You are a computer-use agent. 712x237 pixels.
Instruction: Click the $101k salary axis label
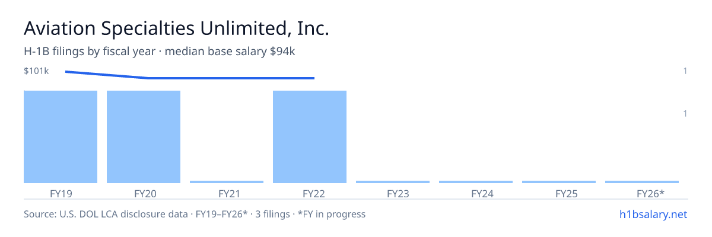pos(36,71)
